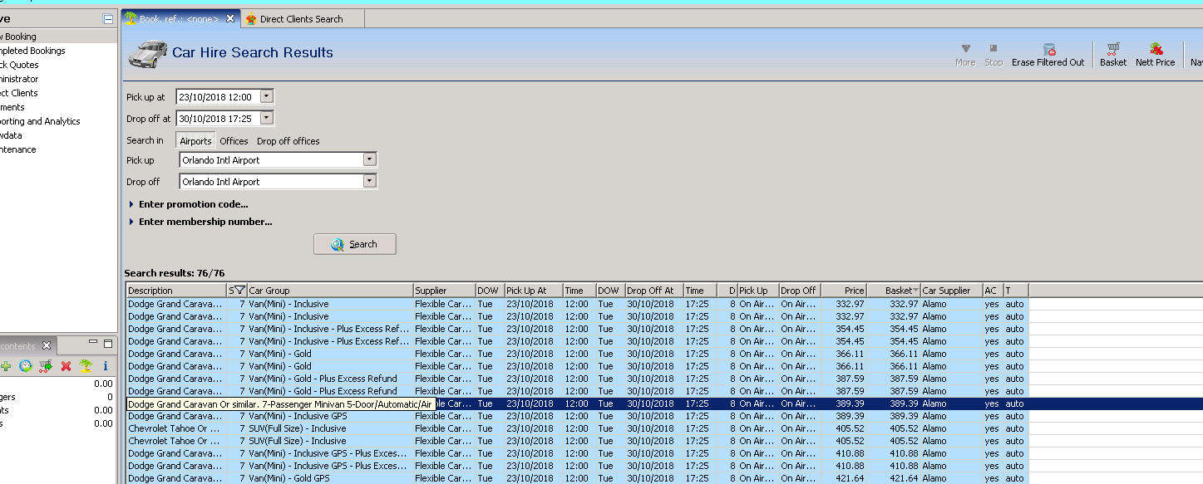Open Reporting and Analytics in navigation
The image size is (1203, 484).
pyautogui.click(x=40, y=121)
